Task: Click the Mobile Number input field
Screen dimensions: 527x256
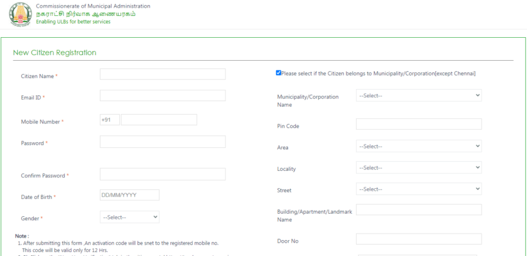Action: point(159,120)
